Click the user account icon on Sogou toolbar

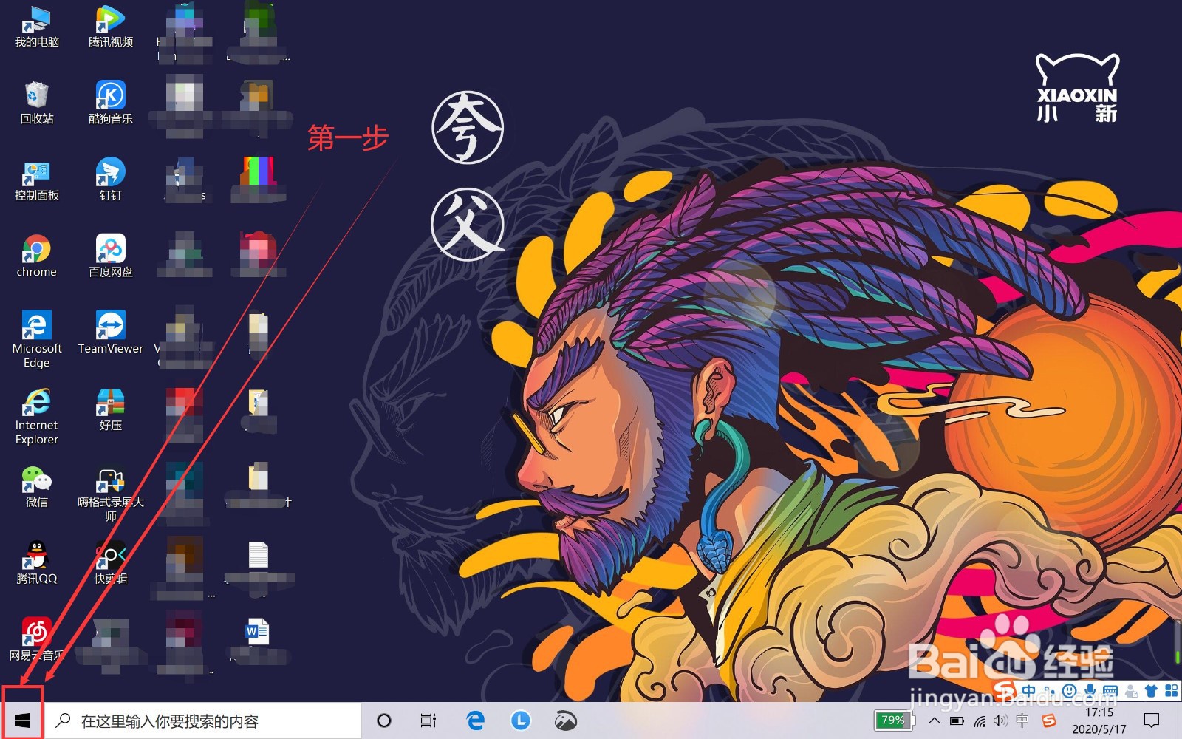[x=1131, y=691]
